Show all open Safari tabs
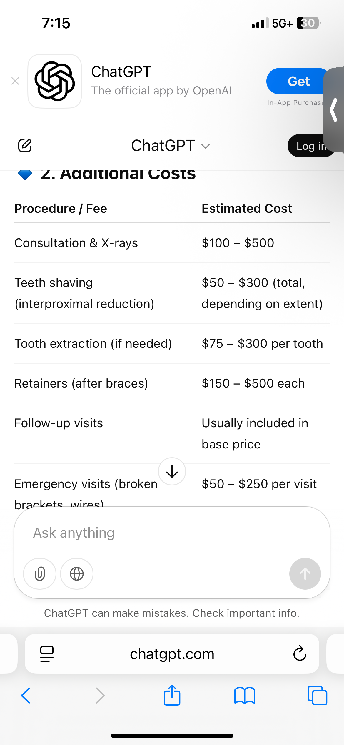 (317, 695)
